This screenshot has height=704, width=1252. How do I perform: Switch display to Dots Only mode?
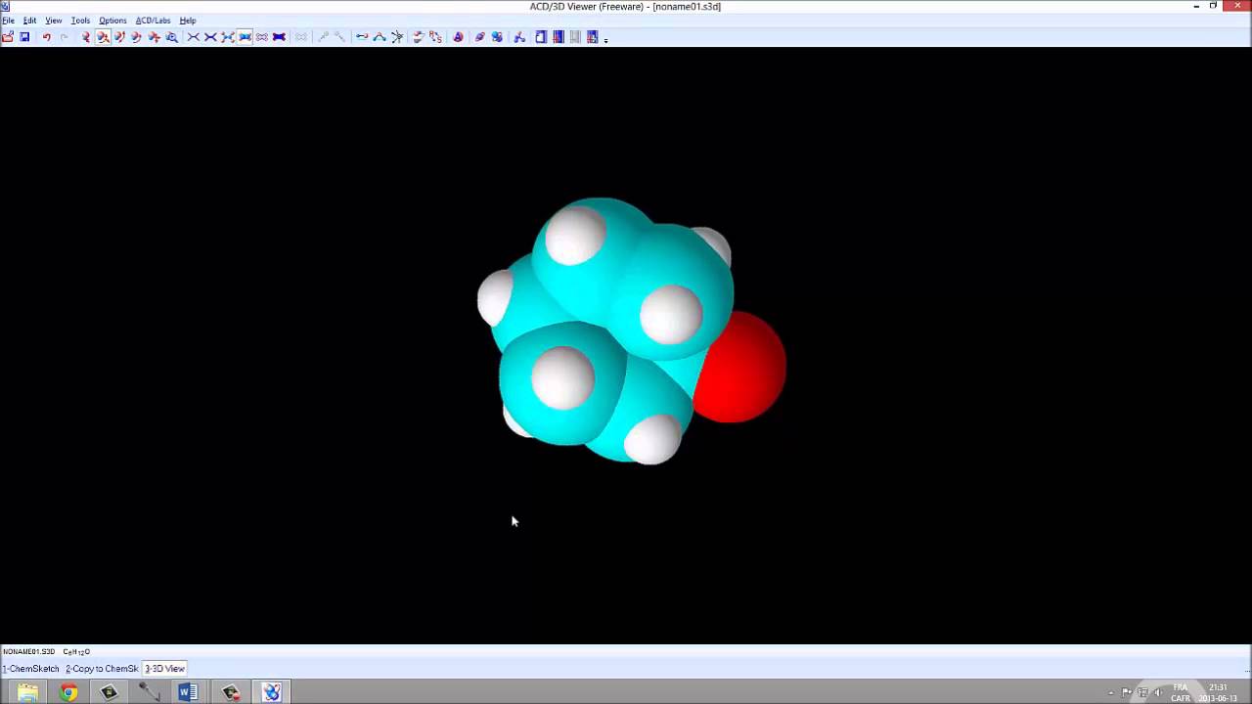pos(261,37)
